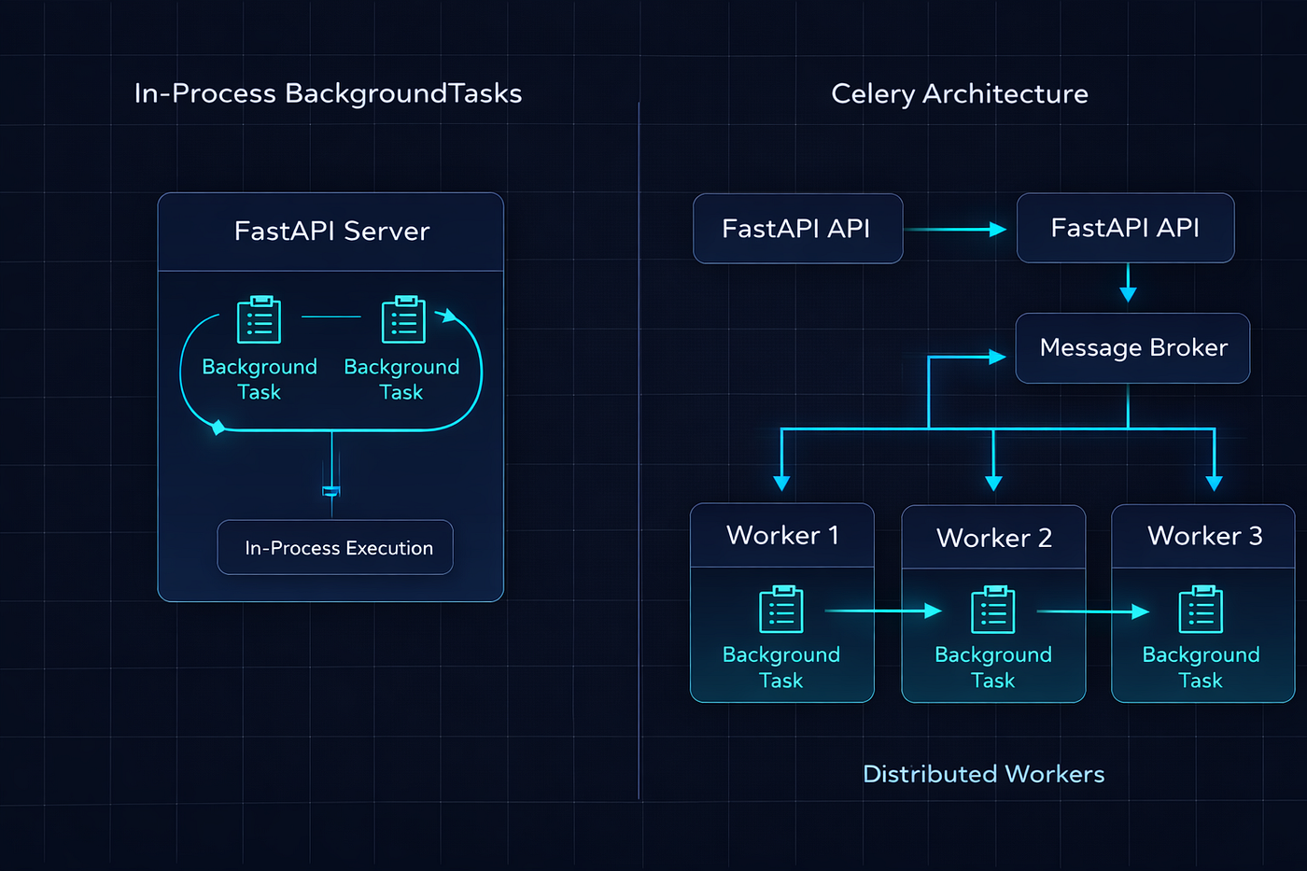Expand the FastAPI Server panel
The height and width of the screenshot is (871, 1307).
pos(330,231)
